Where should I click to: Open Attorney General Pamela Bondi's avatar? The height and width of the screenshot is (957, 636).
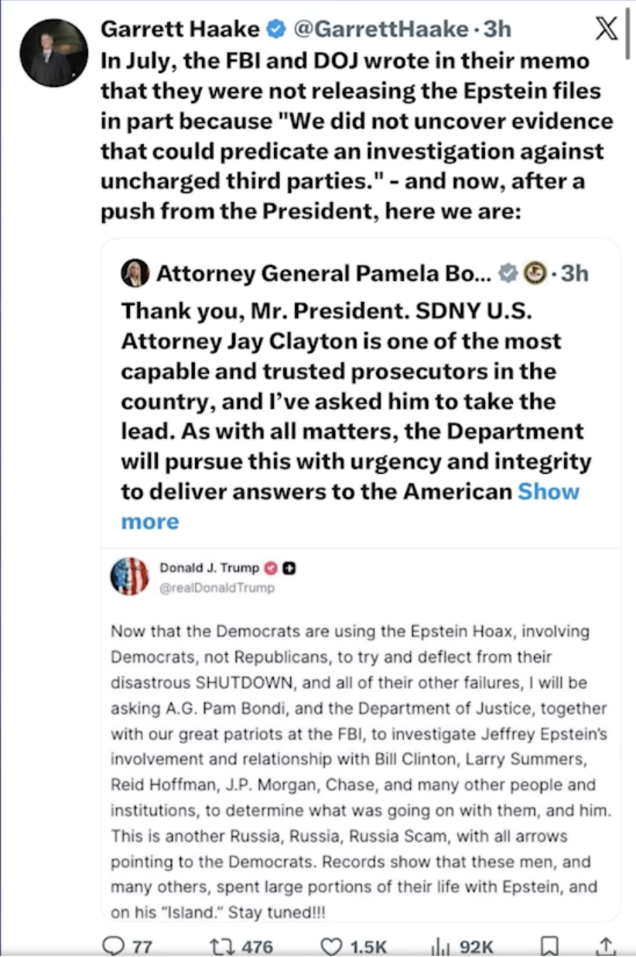[x=135, y=273]
